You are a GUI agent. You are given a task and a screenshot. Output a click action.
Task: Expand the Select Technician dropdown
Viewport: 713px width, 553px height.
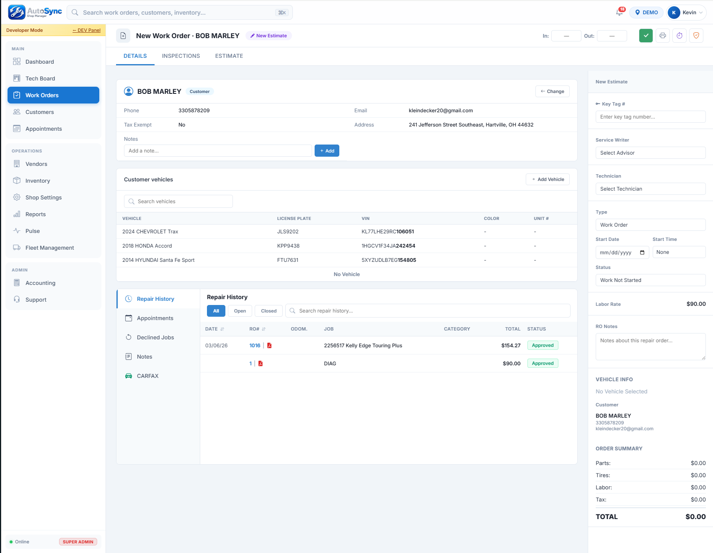[x=650, y=189]
